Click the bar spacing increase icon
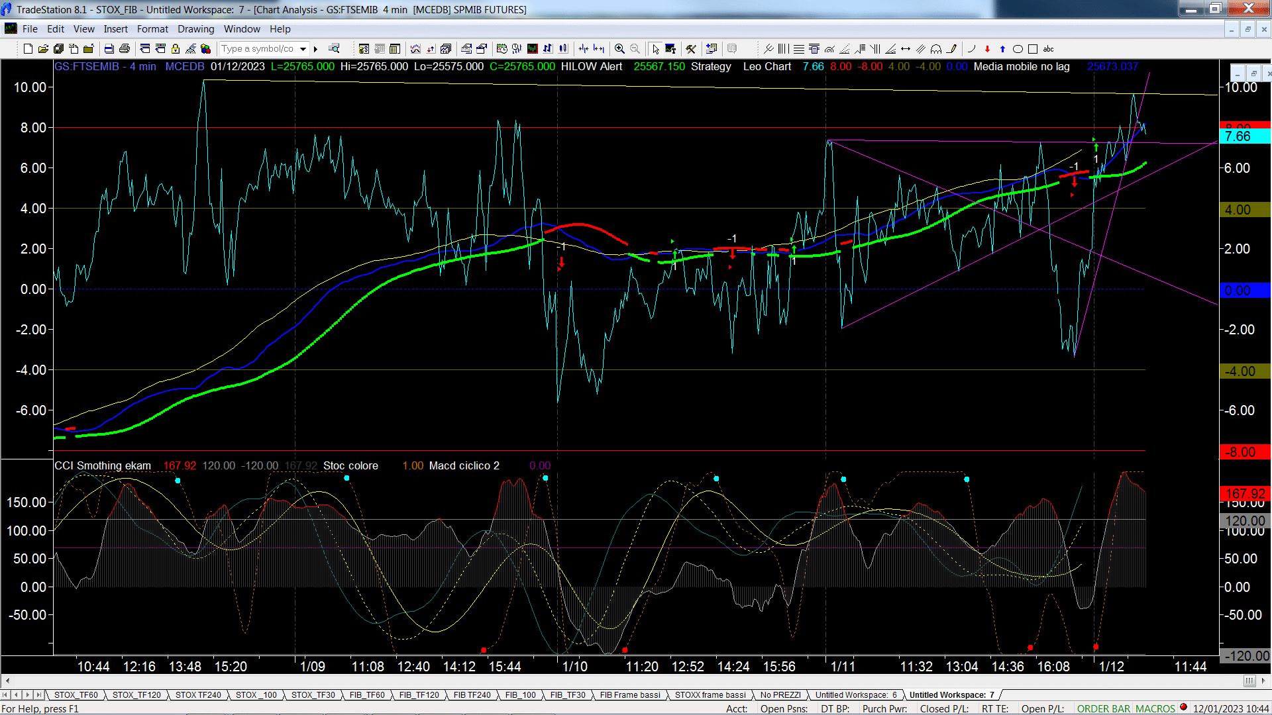 tap(599, 49)
